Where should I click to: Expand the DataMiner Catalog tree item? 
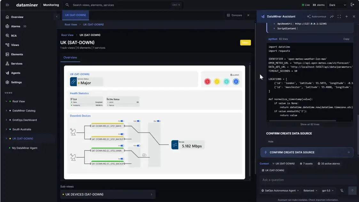click(x=6, y=111)
